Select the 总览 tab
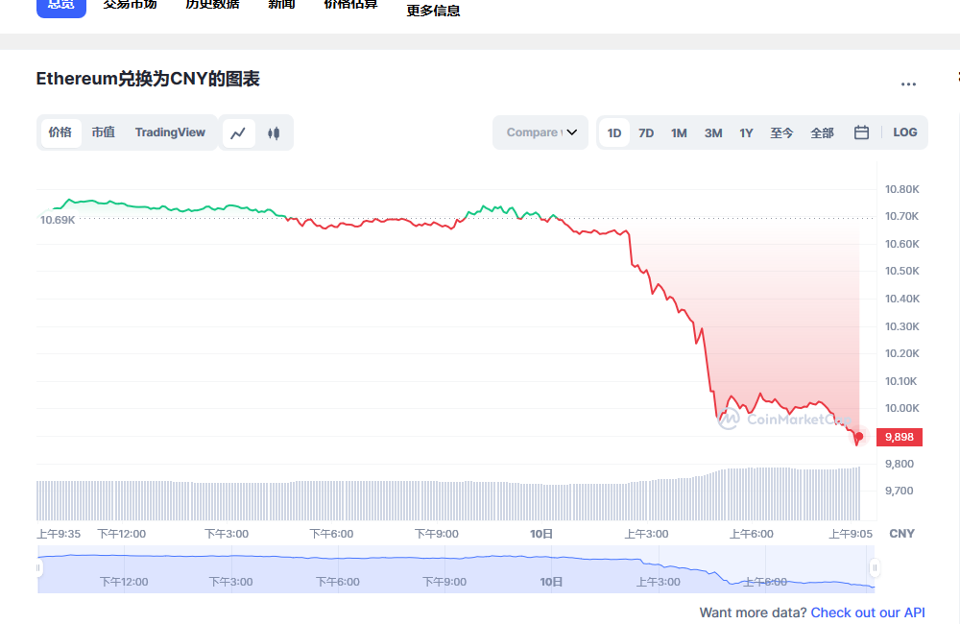Screen dimensions: 960x624 tap(60, 5)
